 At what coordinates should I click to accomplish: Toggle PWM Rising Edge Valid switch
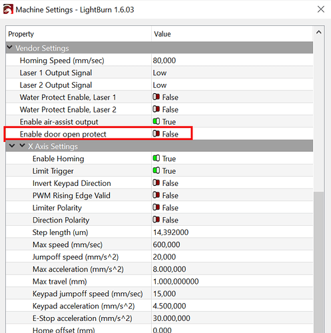[x=156, y=195]
